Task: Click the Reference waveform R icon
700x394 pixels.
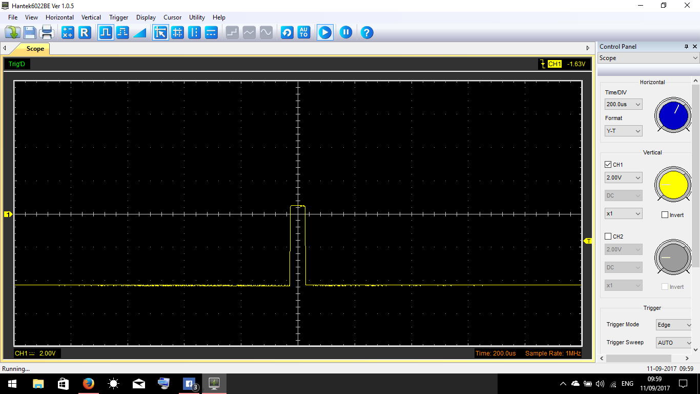Action: coord(85,33)
